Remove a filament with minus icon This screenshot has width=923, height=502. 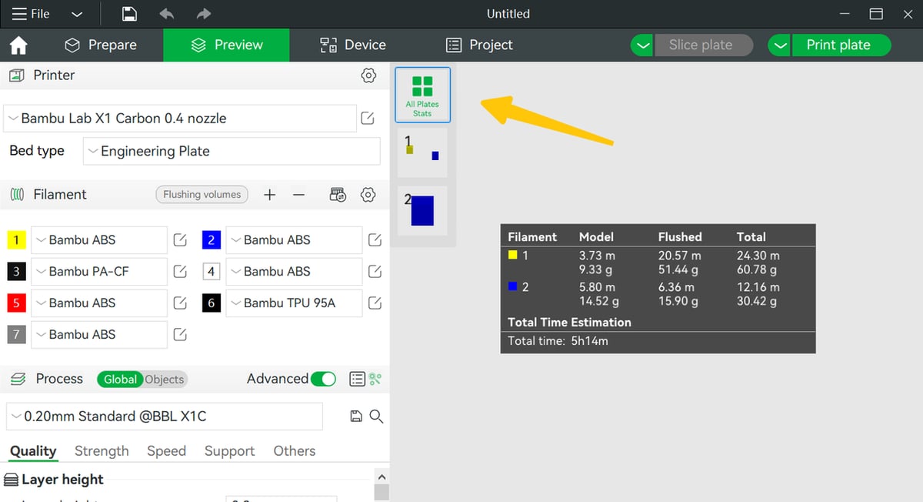(299, 195)
